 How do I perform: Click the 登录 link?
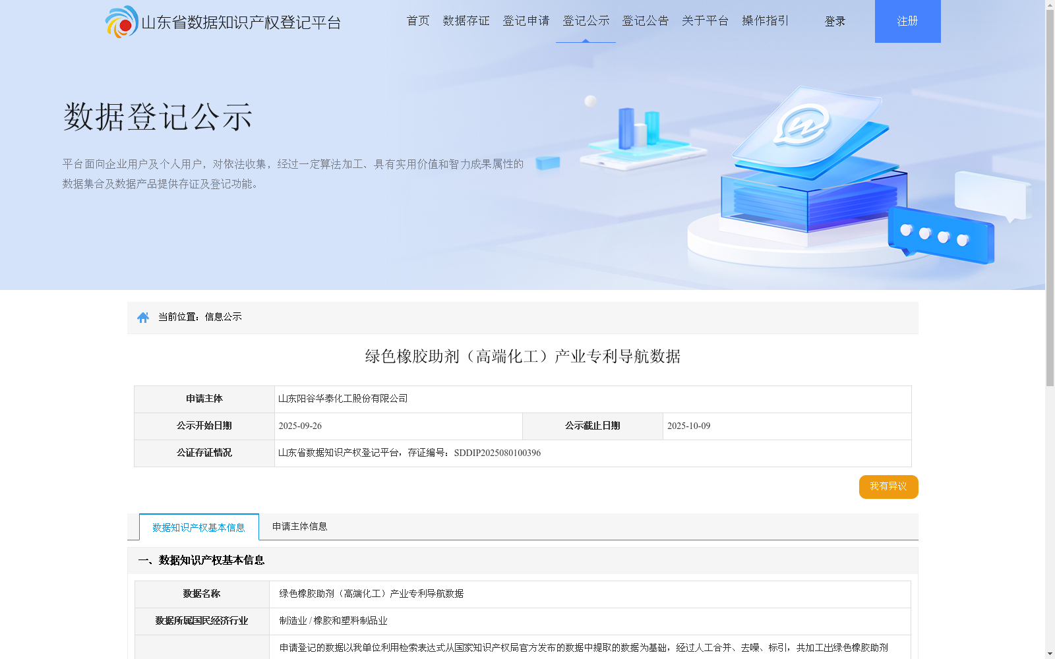[835, 22]
